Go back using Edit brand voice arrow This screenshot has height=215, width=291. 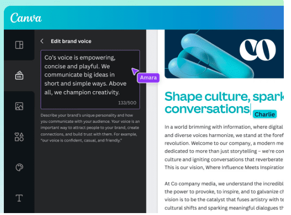point(42,41)
